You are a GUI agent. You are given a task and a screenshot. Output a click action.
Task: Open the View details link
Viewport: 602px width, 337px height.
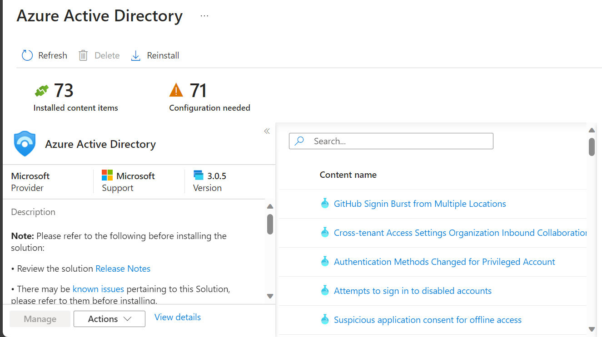[x=178, y=317]
